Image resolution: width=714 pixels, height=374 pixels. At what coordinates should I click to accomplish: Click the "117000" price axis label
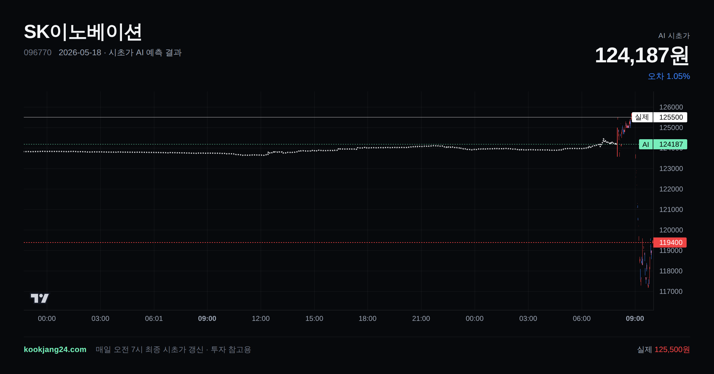click(x=671, y=291)
